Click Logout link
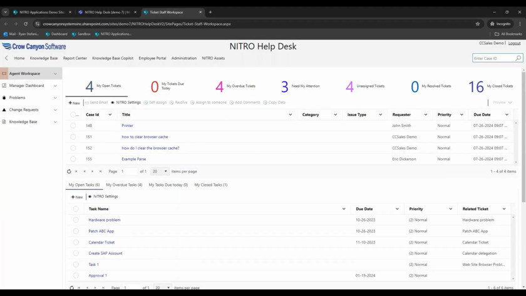The width and height of the screenshot is (526, 296). point(514,43)
